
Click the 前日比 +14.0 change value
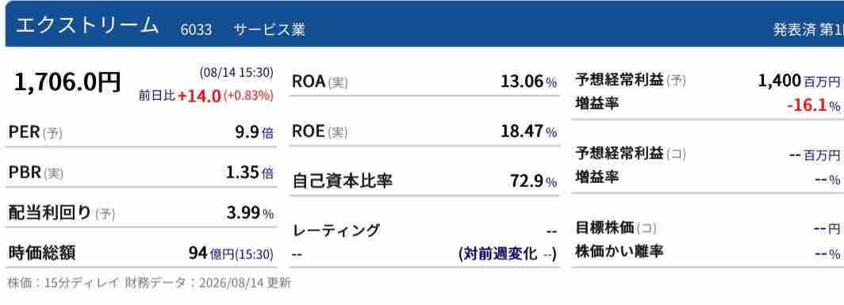[199, 96]
